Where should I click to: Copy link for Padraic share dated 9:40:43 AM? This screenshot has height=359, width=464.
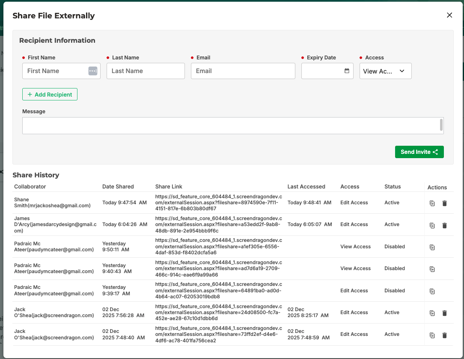coord(432,269)
